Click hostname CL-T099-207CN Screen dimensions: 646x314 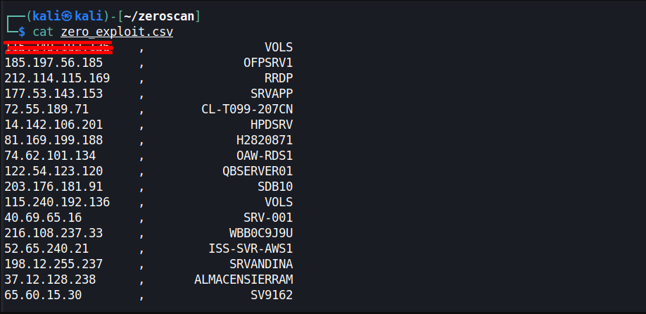[247, 109]
